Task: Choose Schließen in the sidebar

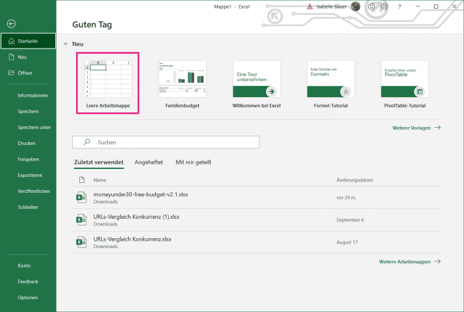Action: [x=28, y=207]
